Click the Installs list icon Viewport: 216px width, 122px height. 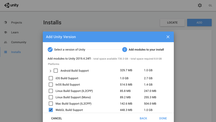tap(5, 52)
